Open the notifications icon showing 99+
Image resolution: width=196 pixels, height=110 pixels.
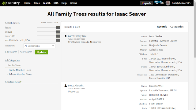click(x=156, y=2)
